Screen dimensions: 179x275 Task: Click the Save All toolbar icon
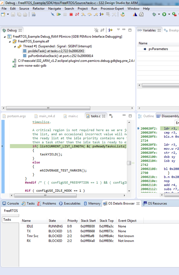(19, 14)
